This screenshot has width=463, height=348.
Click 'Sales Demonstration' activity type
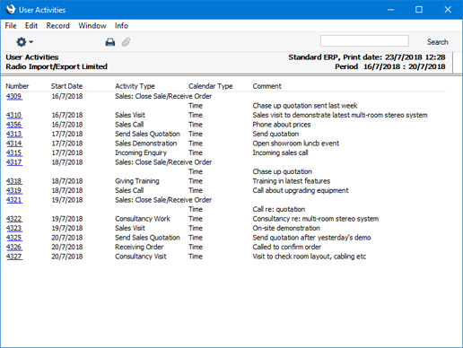click(x=146, y=144)
